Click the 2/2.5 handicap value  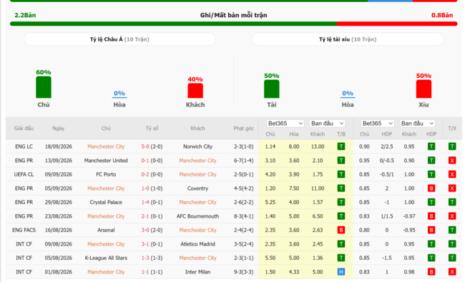(387, 146)
